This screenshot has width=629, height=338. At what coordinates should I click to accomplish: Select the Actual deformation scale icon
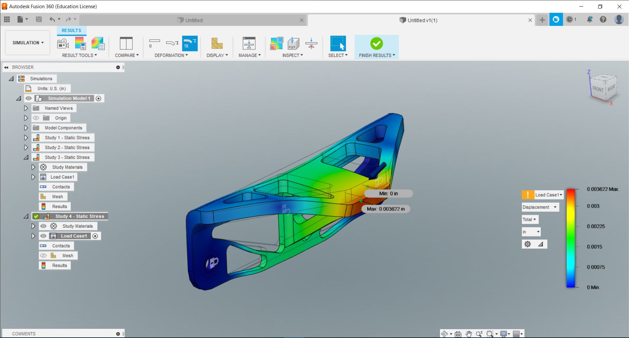(x=190, y=44)
